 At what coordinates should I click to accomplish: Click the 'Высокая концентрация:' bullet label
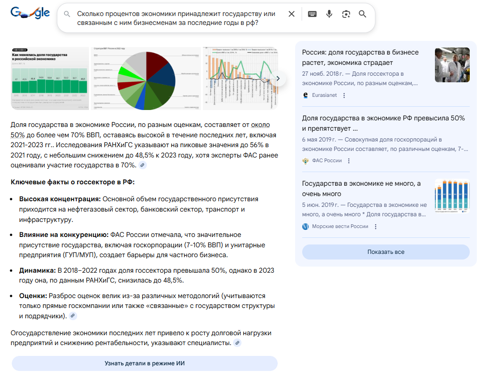click(x=60, y=199)
